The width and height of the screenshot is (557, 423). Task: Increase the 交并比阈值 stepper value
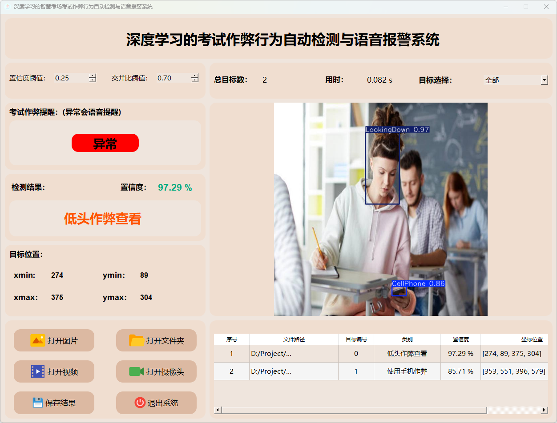click(x=195, y=76)
